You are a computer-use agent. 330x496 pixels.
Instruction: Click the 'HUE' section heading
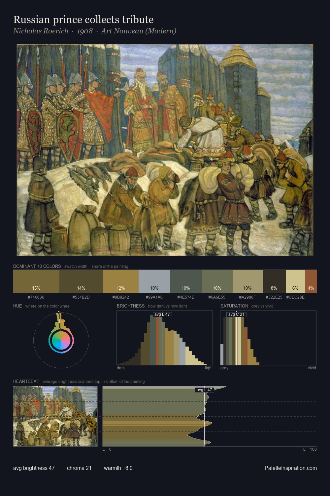(17, 306)
